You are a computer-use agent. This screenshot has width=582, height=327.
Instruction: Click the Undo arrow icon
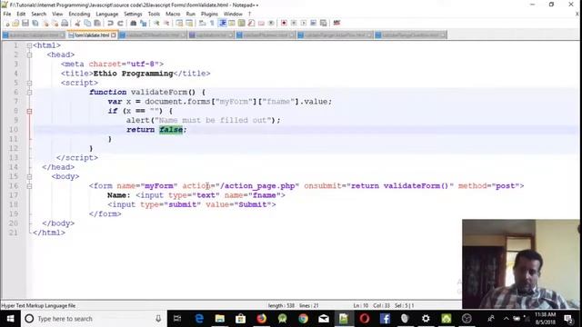(110, 23)
